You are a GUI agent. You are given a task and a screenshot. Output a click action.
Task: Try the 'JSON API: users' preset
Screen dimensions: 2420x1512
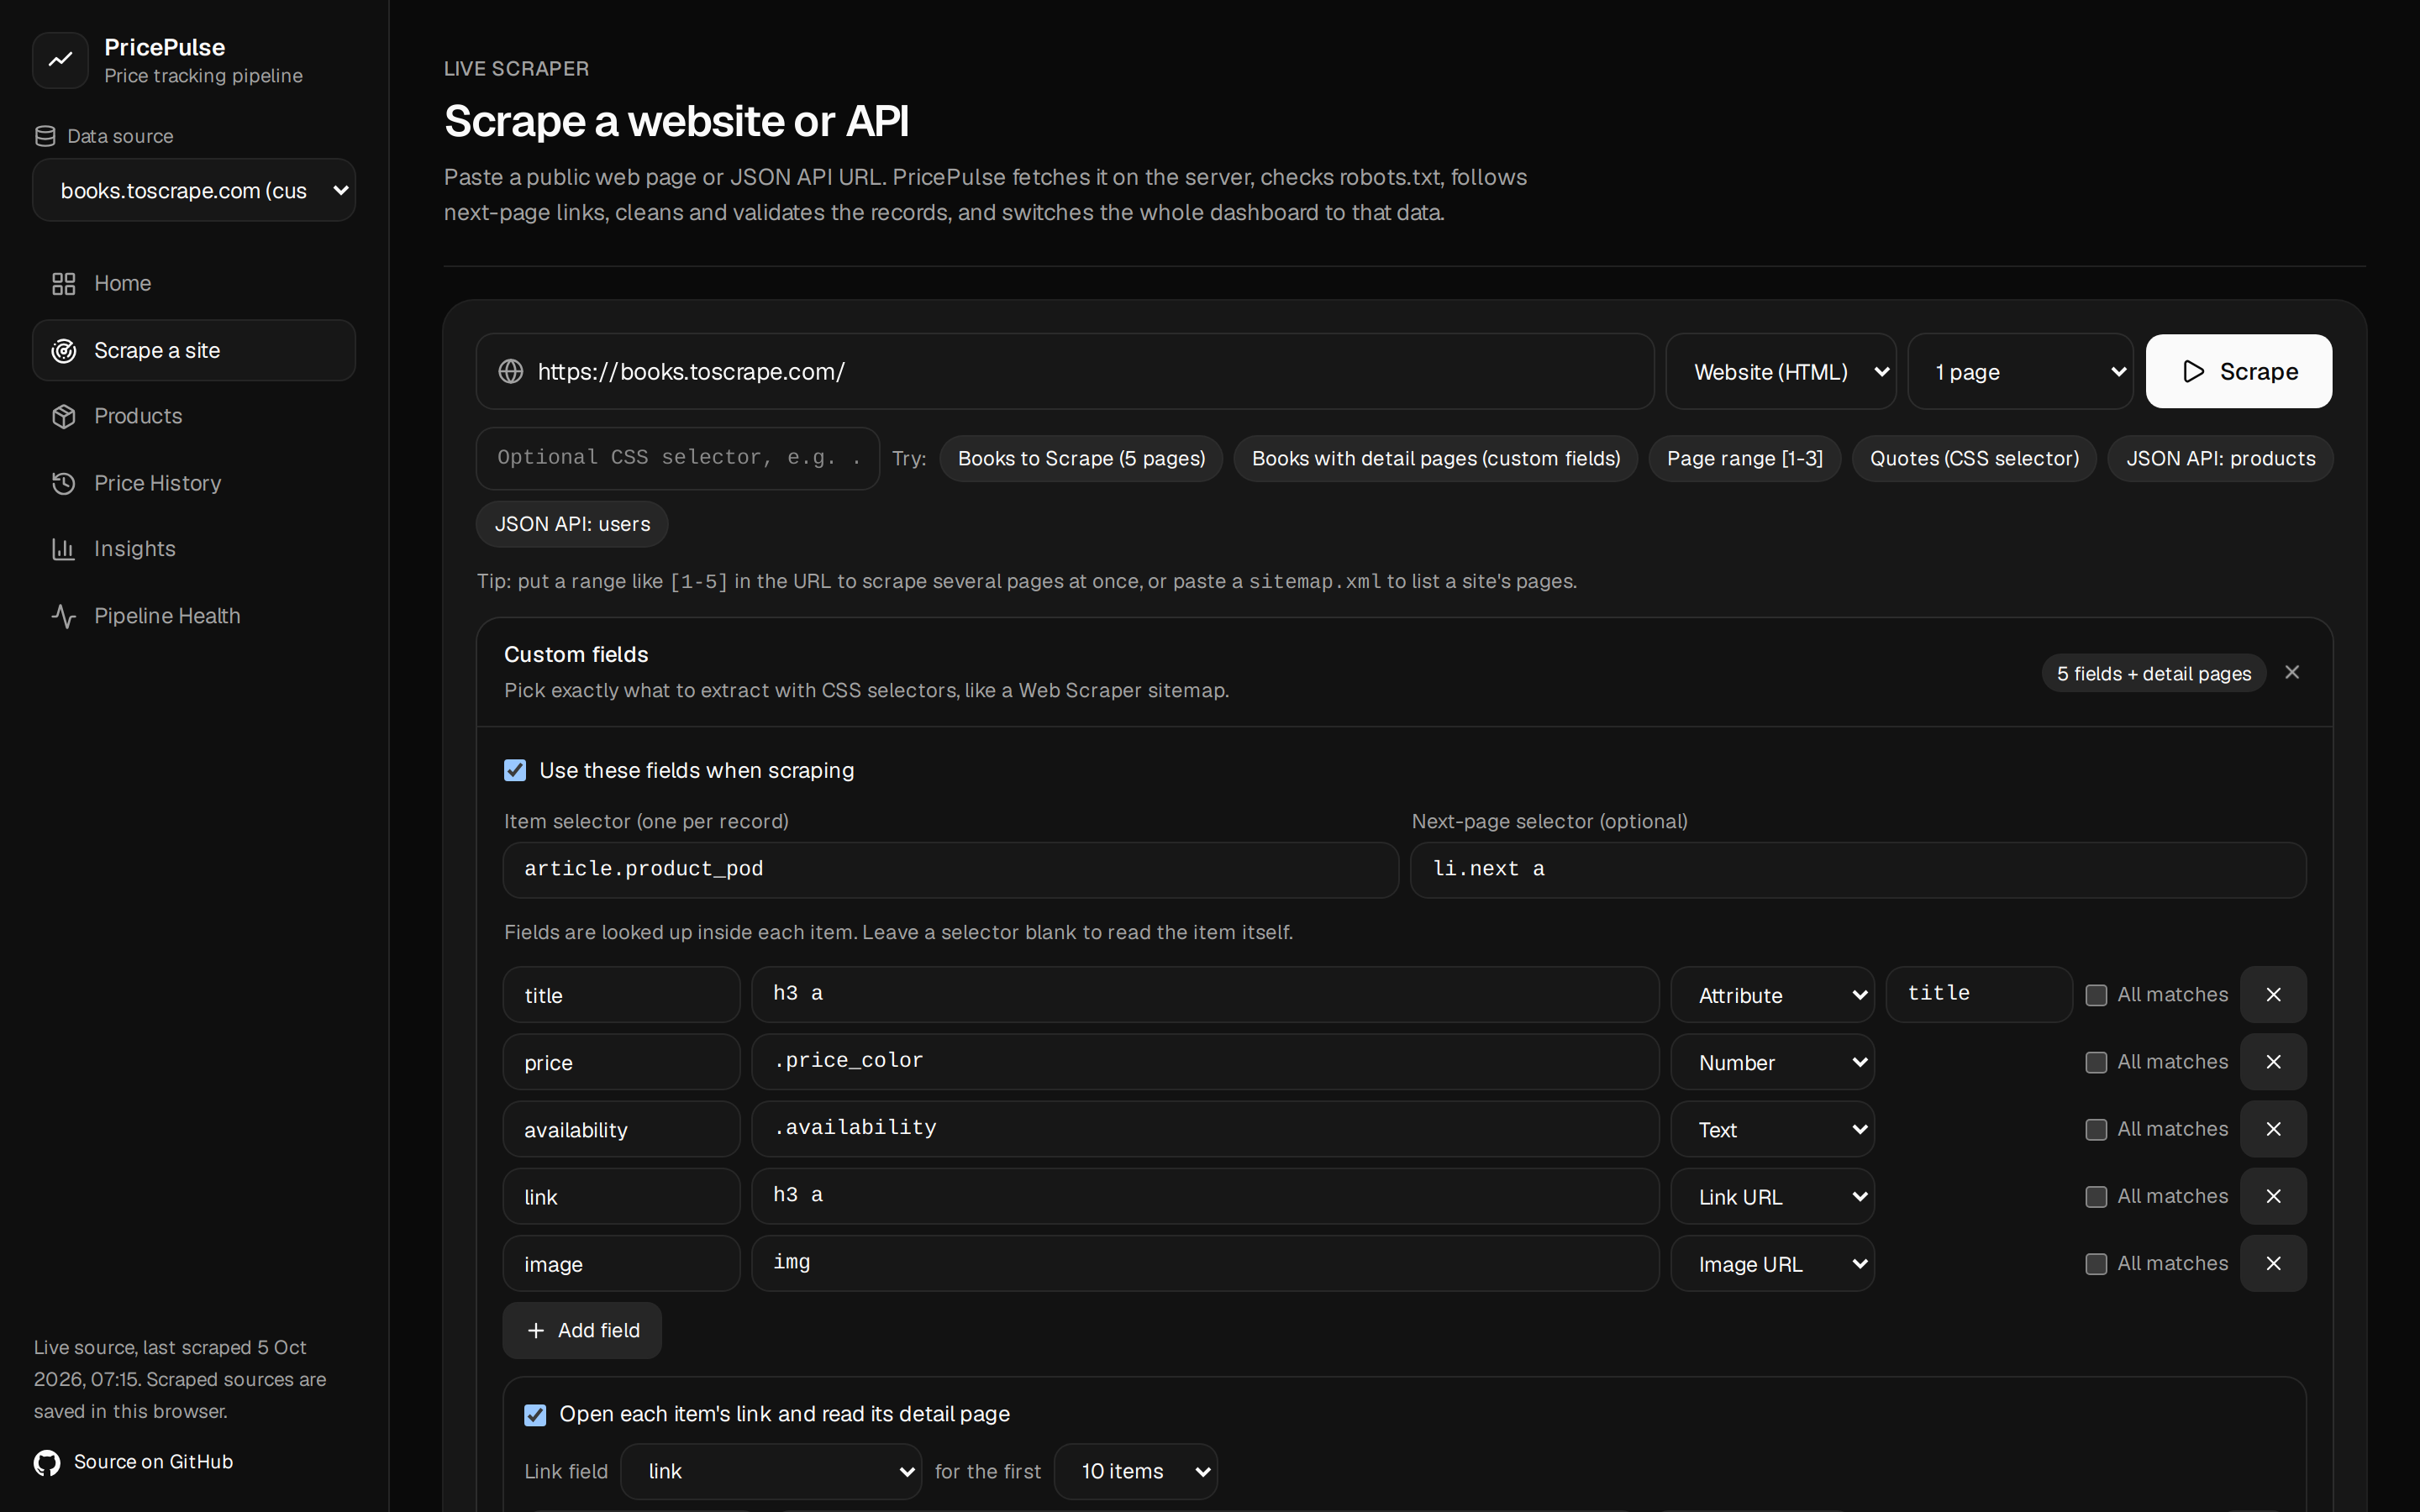tap(572, 525)
